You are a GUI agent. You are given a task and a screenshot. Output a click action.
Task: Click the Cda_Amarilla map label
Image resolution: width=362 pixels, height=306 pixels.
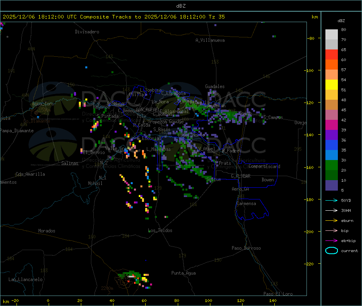pyautogui.click(x=30, y=174)
